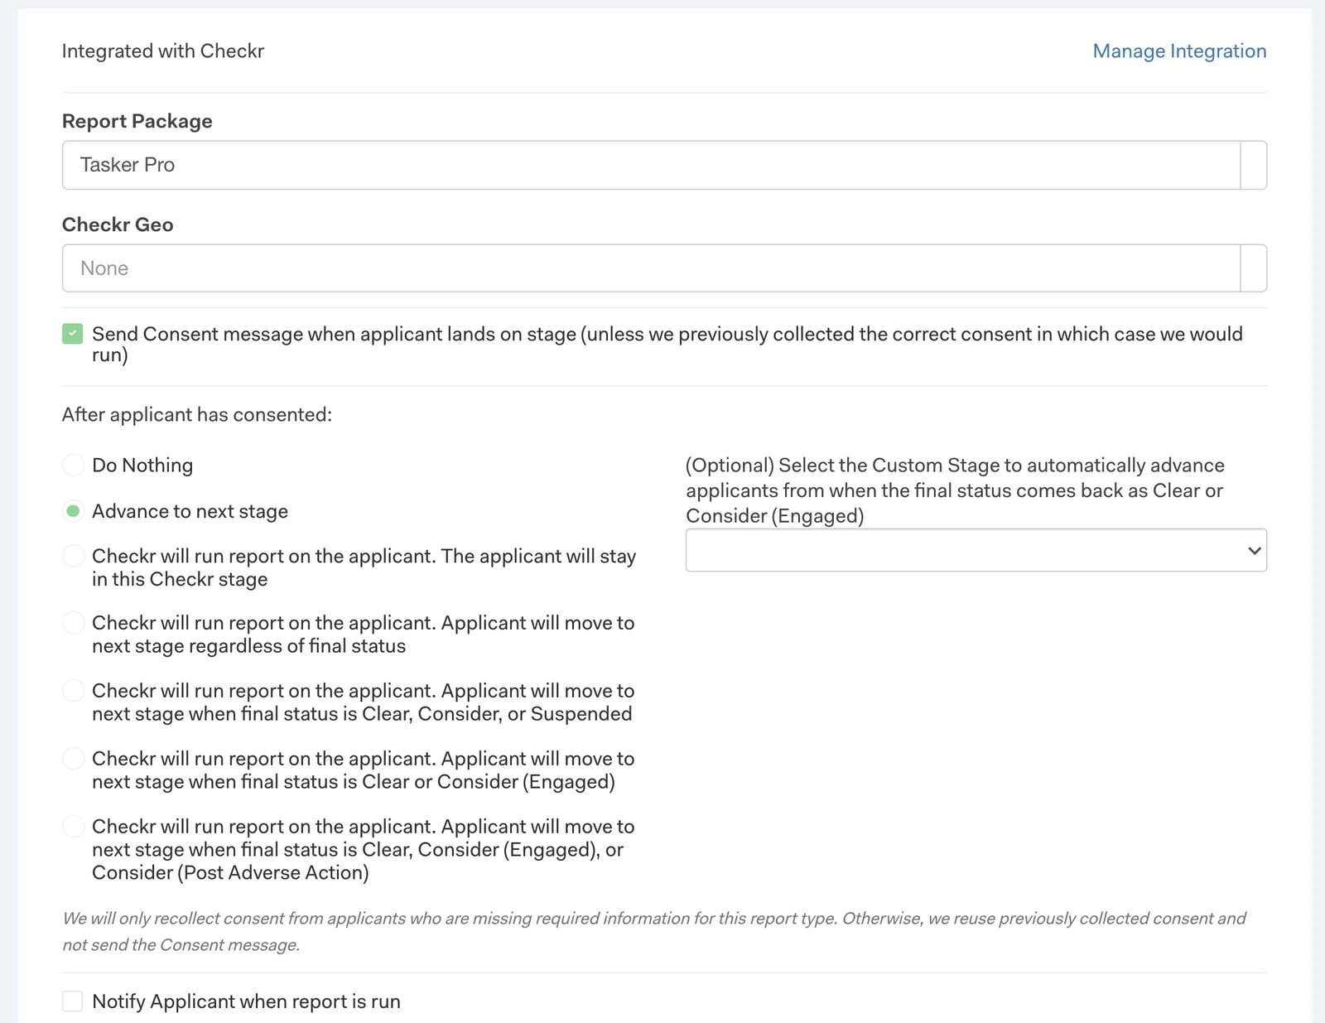Choose radio mentioning Consider (Post Adverse Action)
Screen dimensions: 1325x1023
73,827
